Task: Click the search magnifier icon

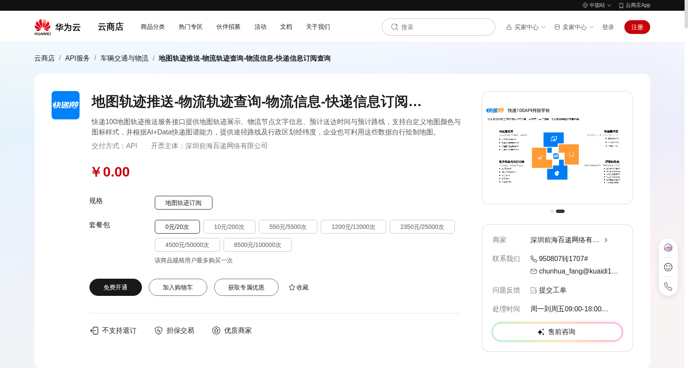Action: coord(394,27)
